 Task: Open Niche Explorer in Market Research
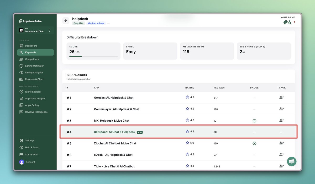click(35, 92)
